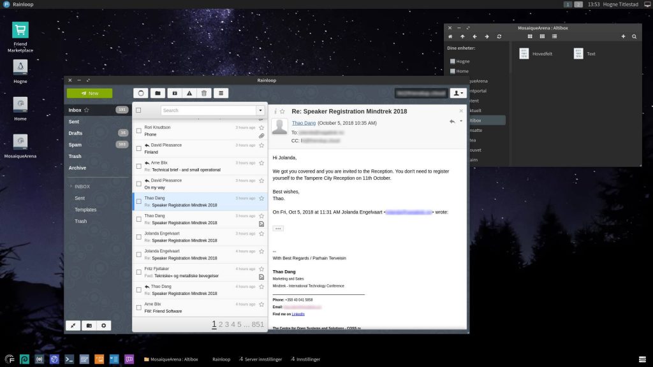
Task: Click into the Rainloop Search field
Action: coord(209,110)
